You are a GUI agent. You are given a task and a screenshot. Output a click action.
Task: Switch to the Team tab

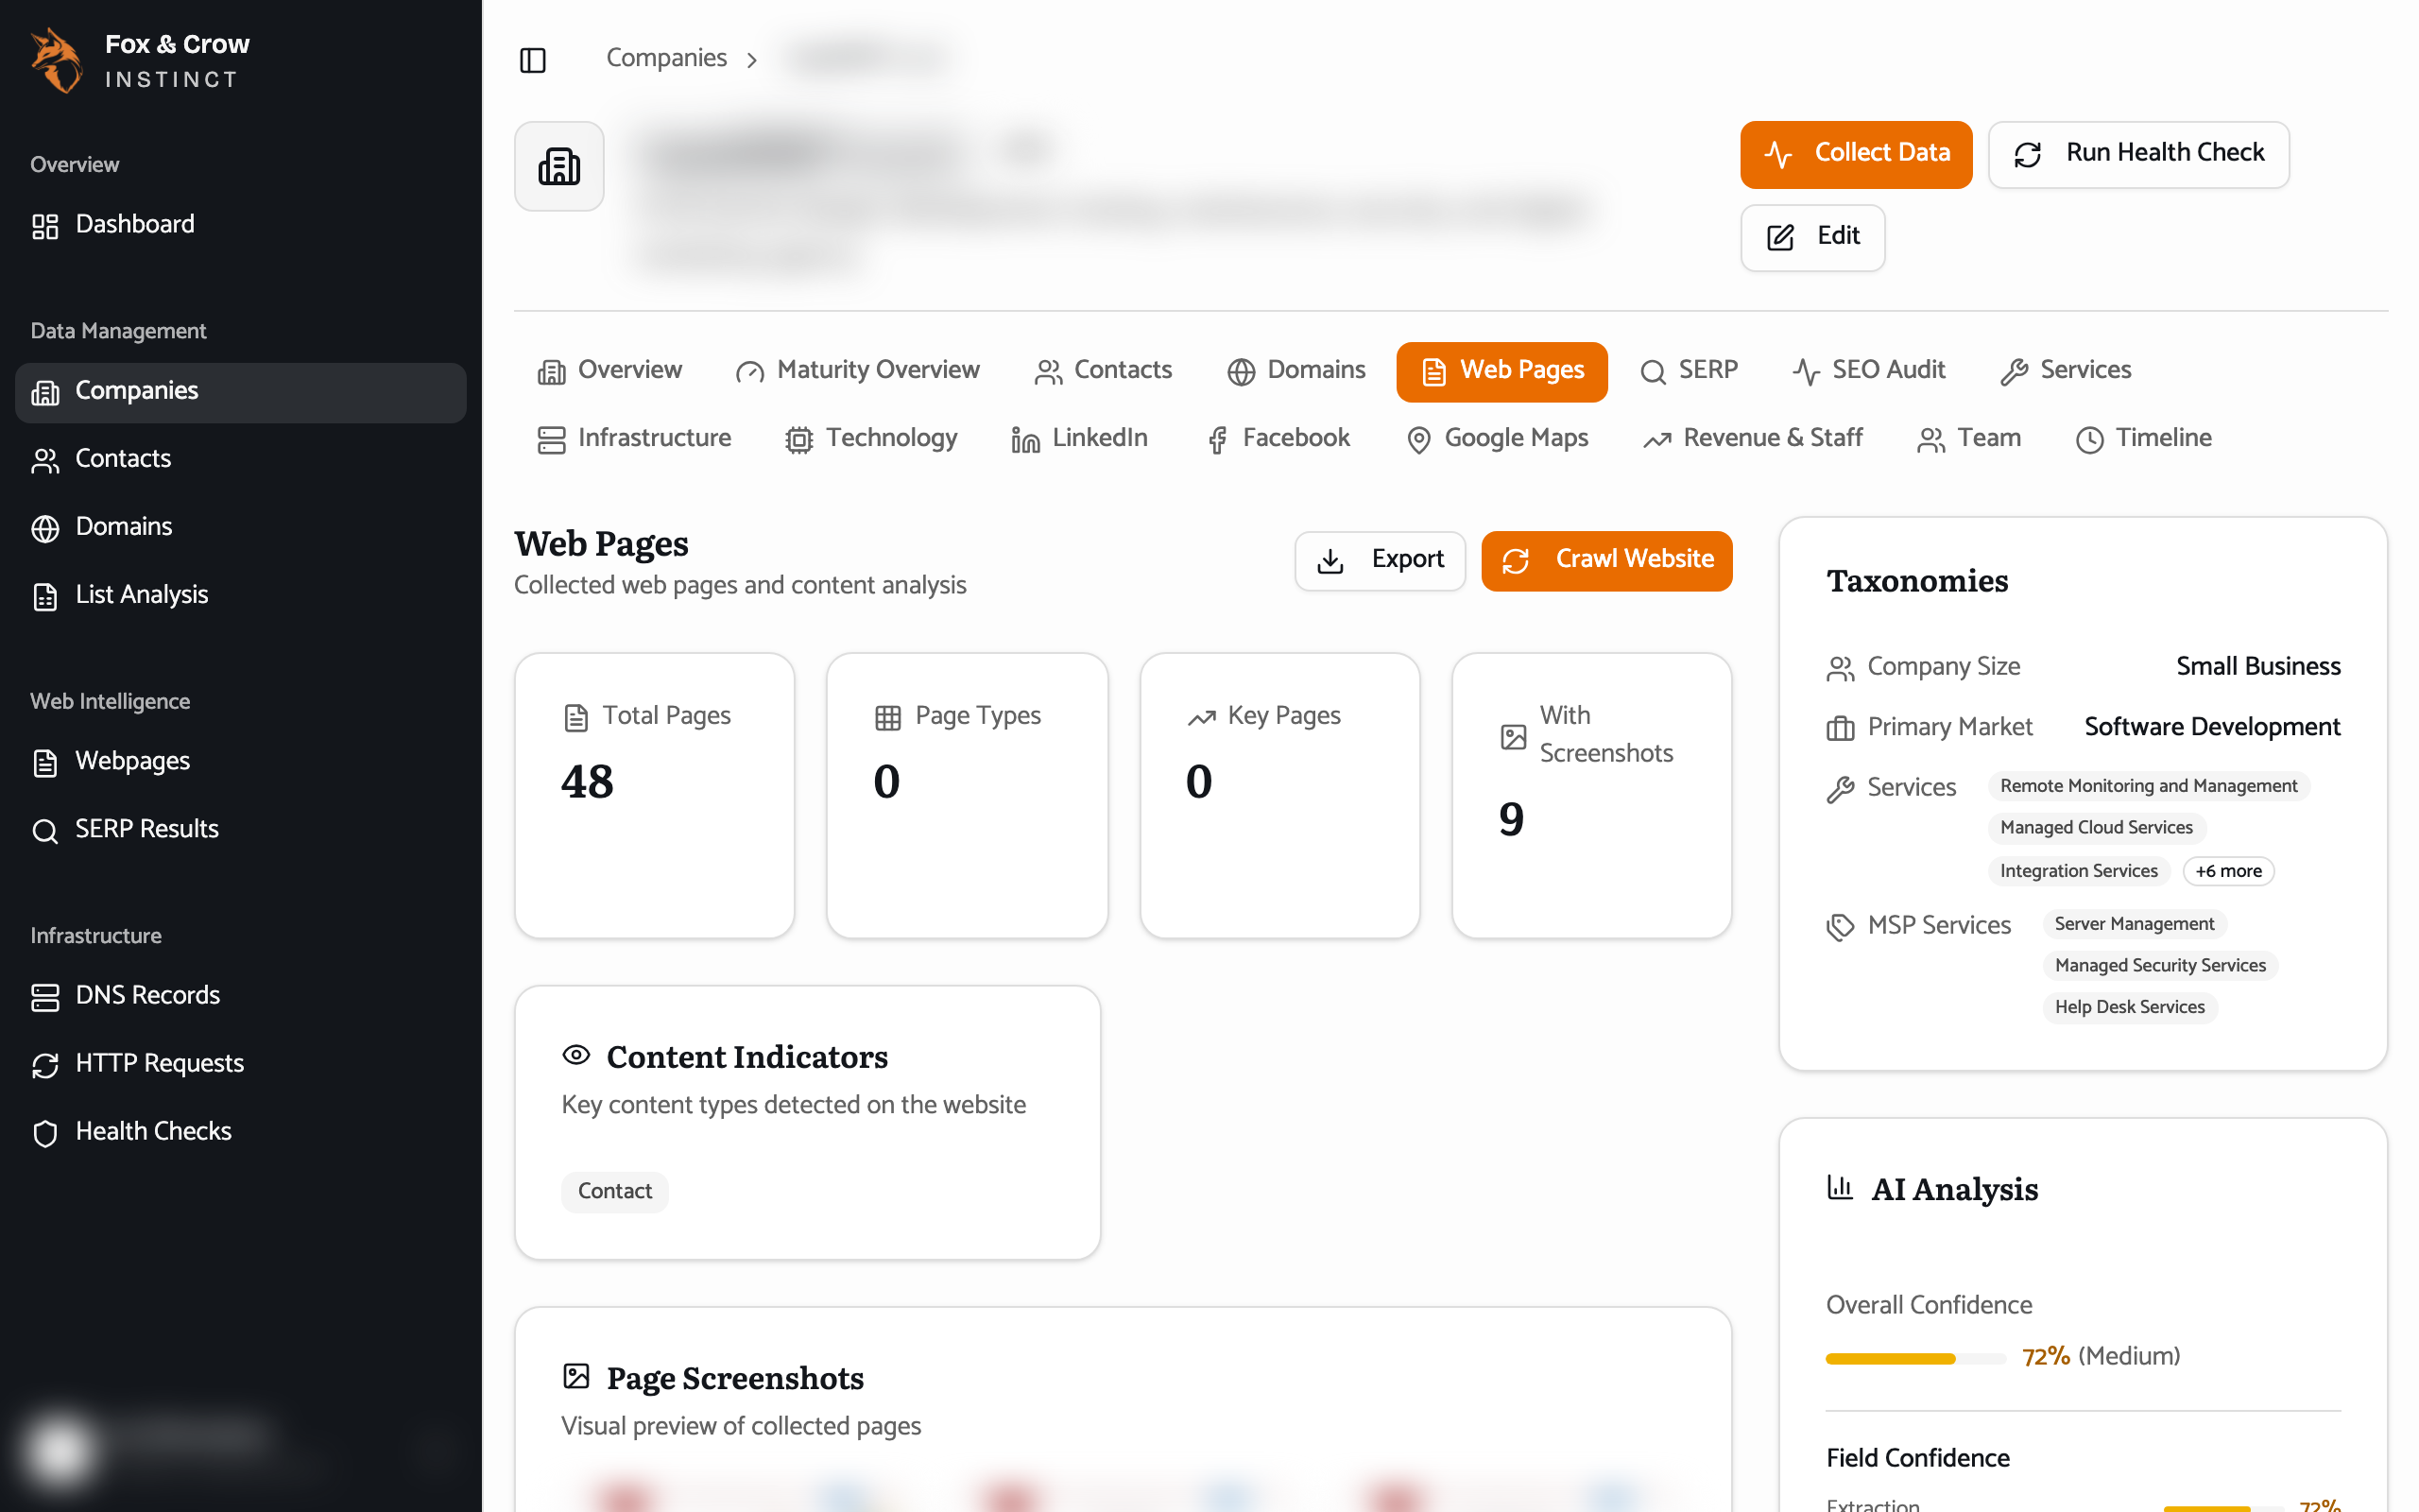pos(1968,439)
